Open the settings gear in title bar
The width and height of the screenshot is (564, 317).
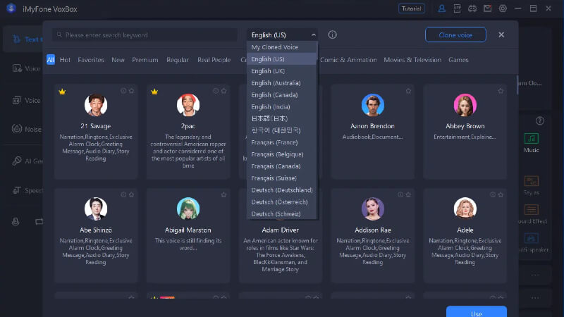click(503, 8)
